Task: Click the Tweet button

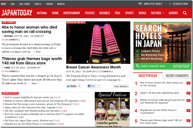Action: coord(72,86)
